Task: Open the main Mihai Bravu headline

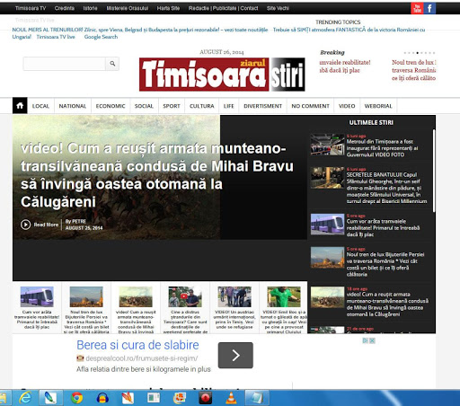Action: click(x=157, y=175)
